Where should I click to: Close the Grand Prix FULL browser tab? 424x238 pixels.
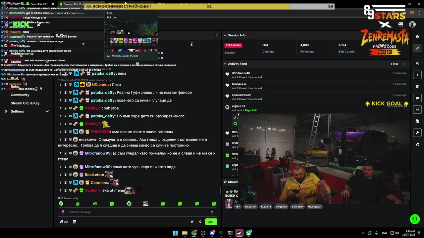[x=53, y=4]
